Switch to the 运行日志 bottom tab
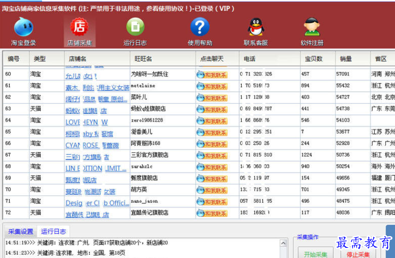Screen dimensions: 395x258 tap(53, 231)
